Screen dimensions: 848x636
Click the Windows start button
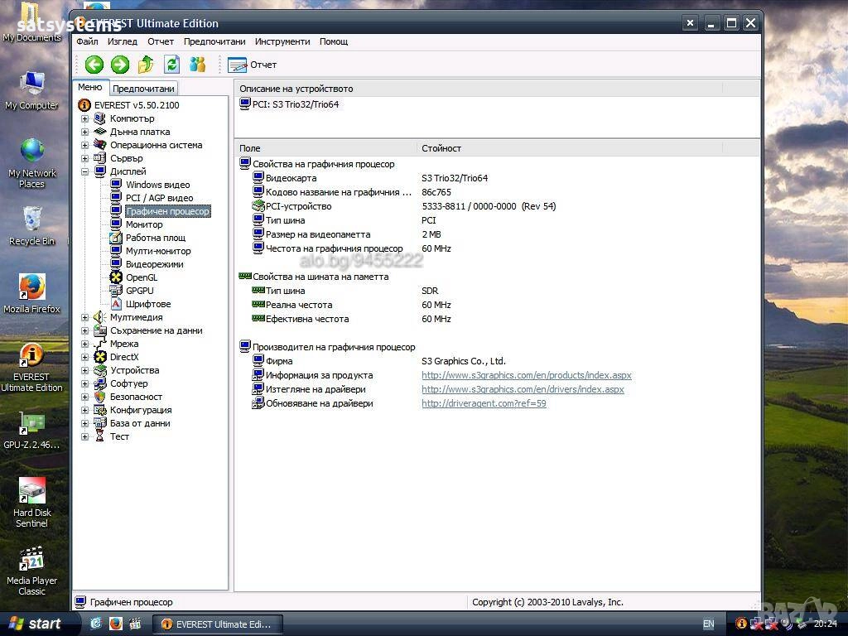pyautogui.click(x=36, y=624)
